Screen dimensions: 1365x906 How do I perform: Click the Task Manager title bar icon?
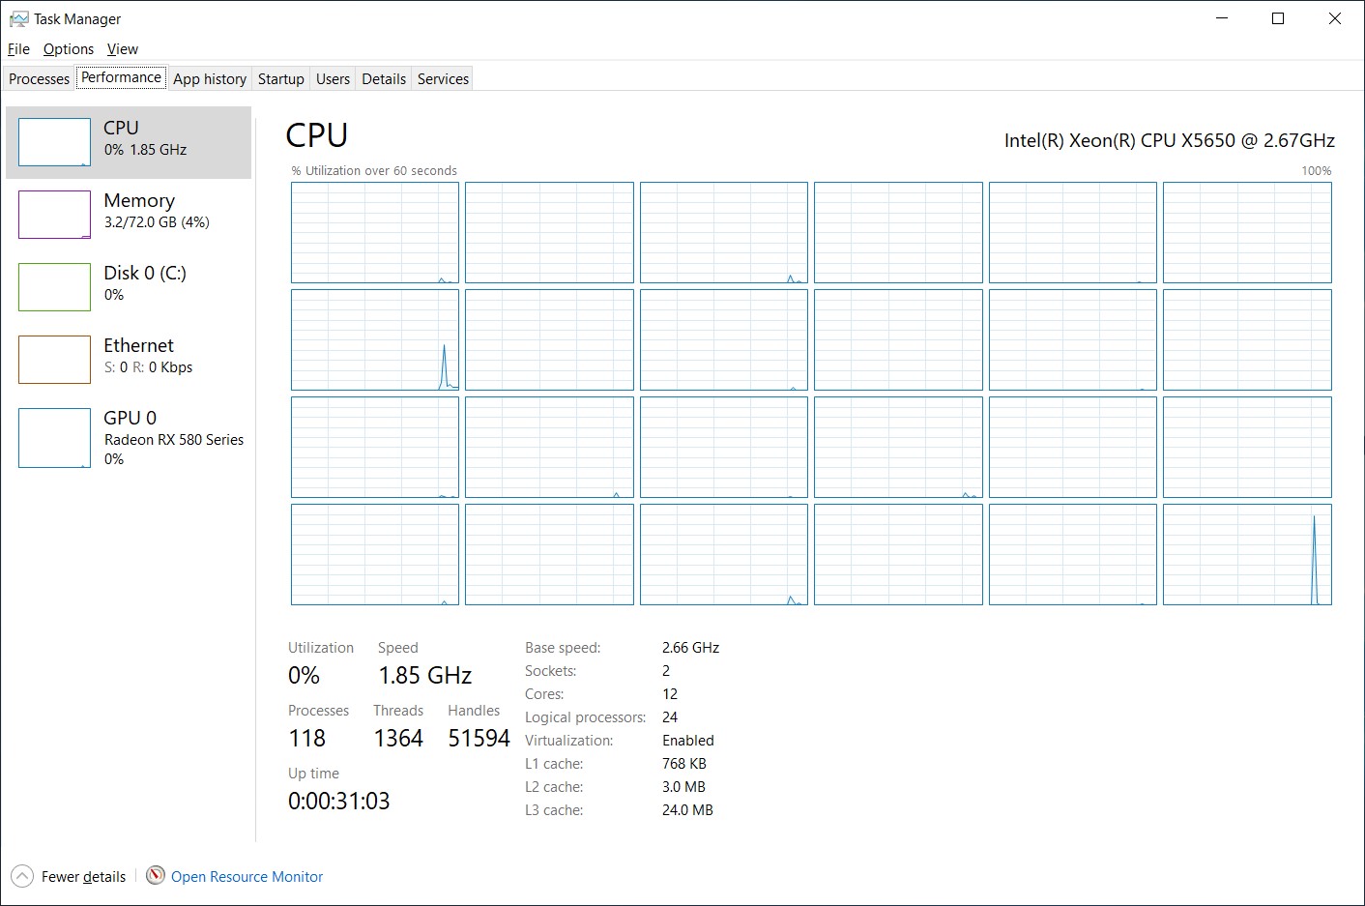click(18, 19)
